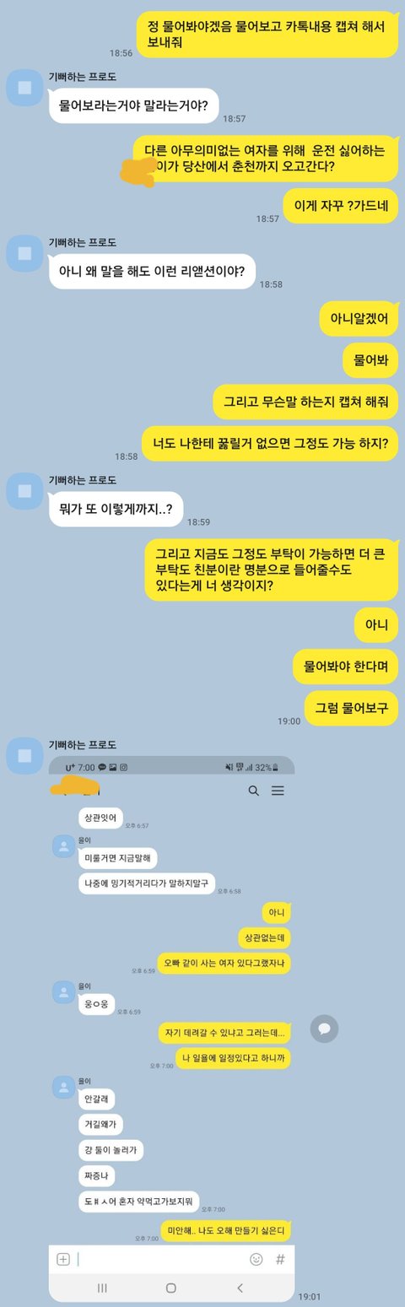Select the yellow bubble '물어봐'

(370, 360)
